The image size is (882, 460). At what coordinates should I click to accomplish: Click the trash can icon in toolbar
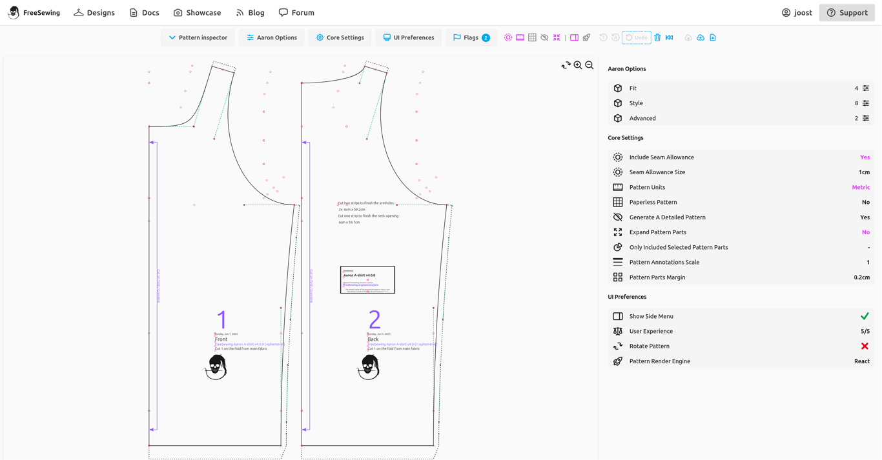coord(657,37)
